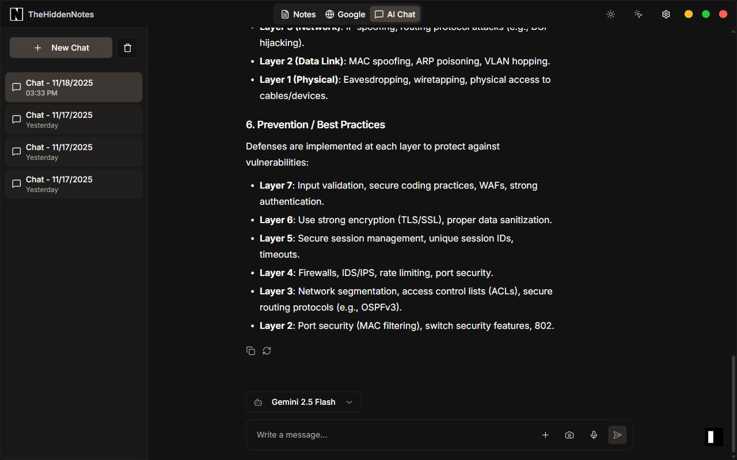
Task: Open the Gemini 2.5 Flash model selector
Action: [303, 402]
